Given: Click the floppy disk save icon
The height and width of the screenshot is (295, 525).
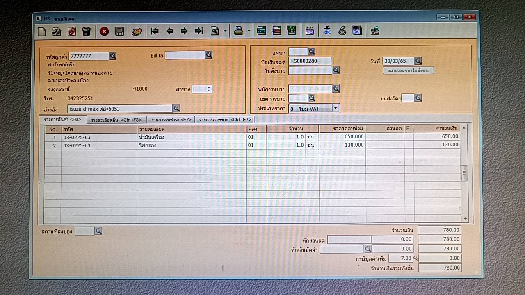Looking at the screenshot, I should [x=119, y=31].
